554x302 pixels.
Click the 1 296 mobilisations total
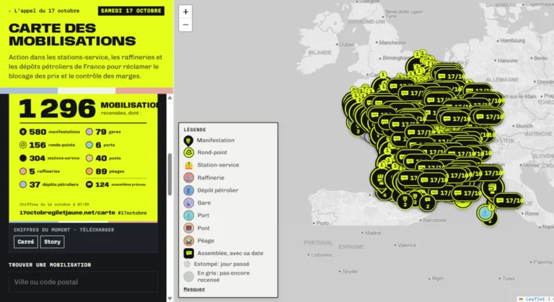57,109
